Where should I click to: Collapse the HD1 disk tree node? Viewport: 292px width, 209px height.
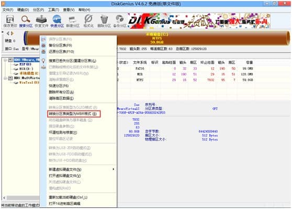point(5,78)
